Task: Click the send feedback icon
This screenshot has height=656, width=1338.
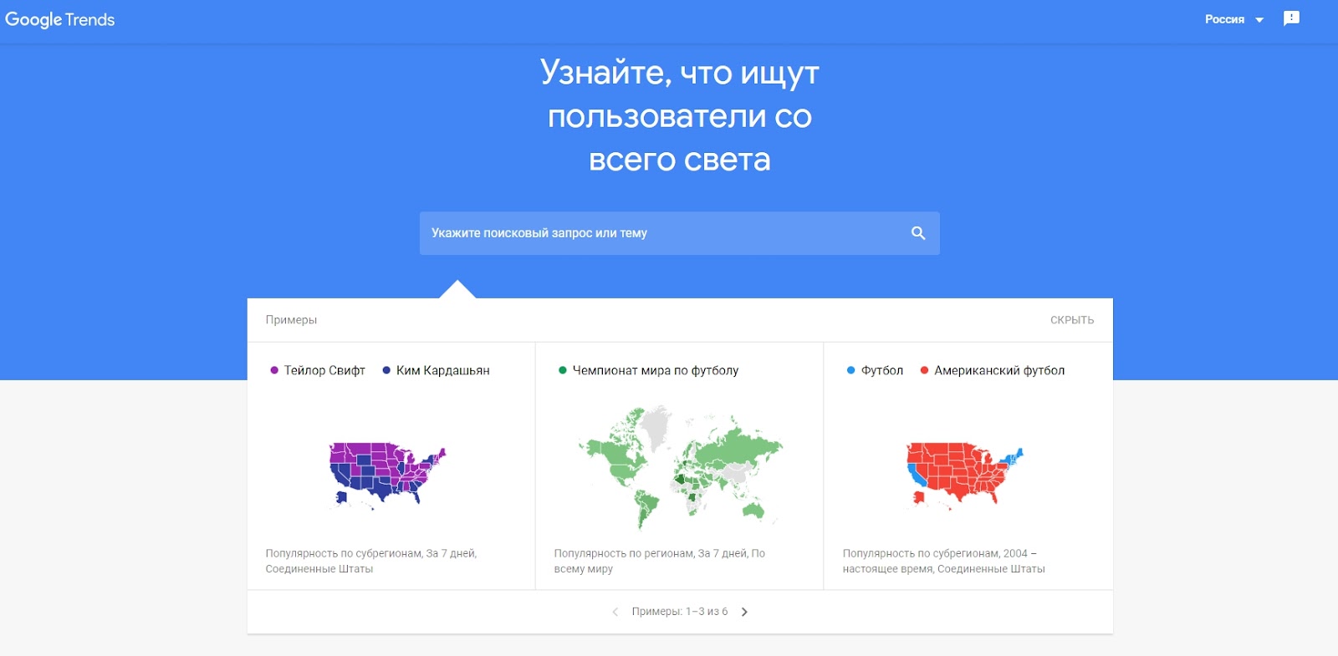Action: point(1291,18)
